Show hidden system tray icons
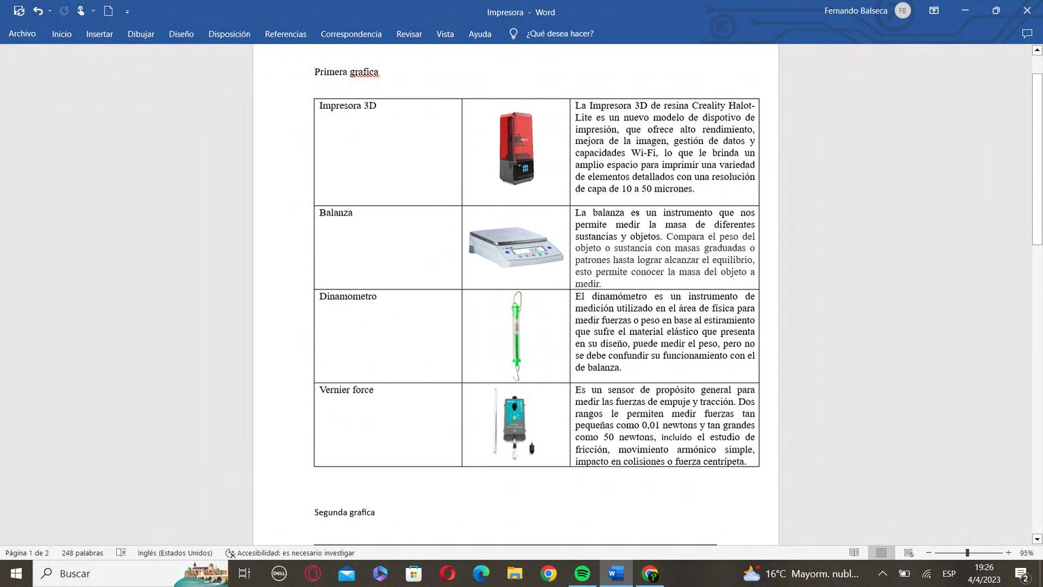 882,573
